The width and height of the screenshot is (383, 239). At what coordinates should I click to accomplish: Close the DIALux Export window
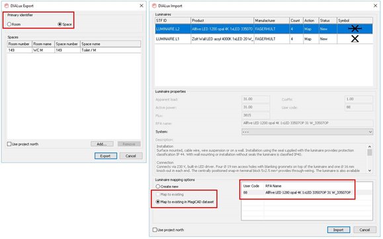pyautogui.click(x=141, y=5)
